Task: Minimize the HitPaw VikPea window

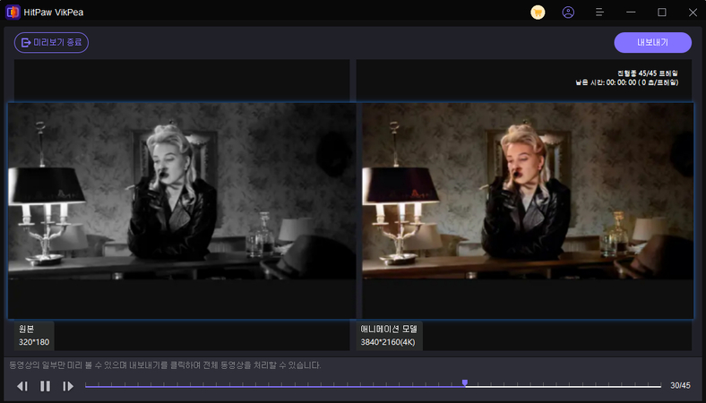Action: [631, 13]
